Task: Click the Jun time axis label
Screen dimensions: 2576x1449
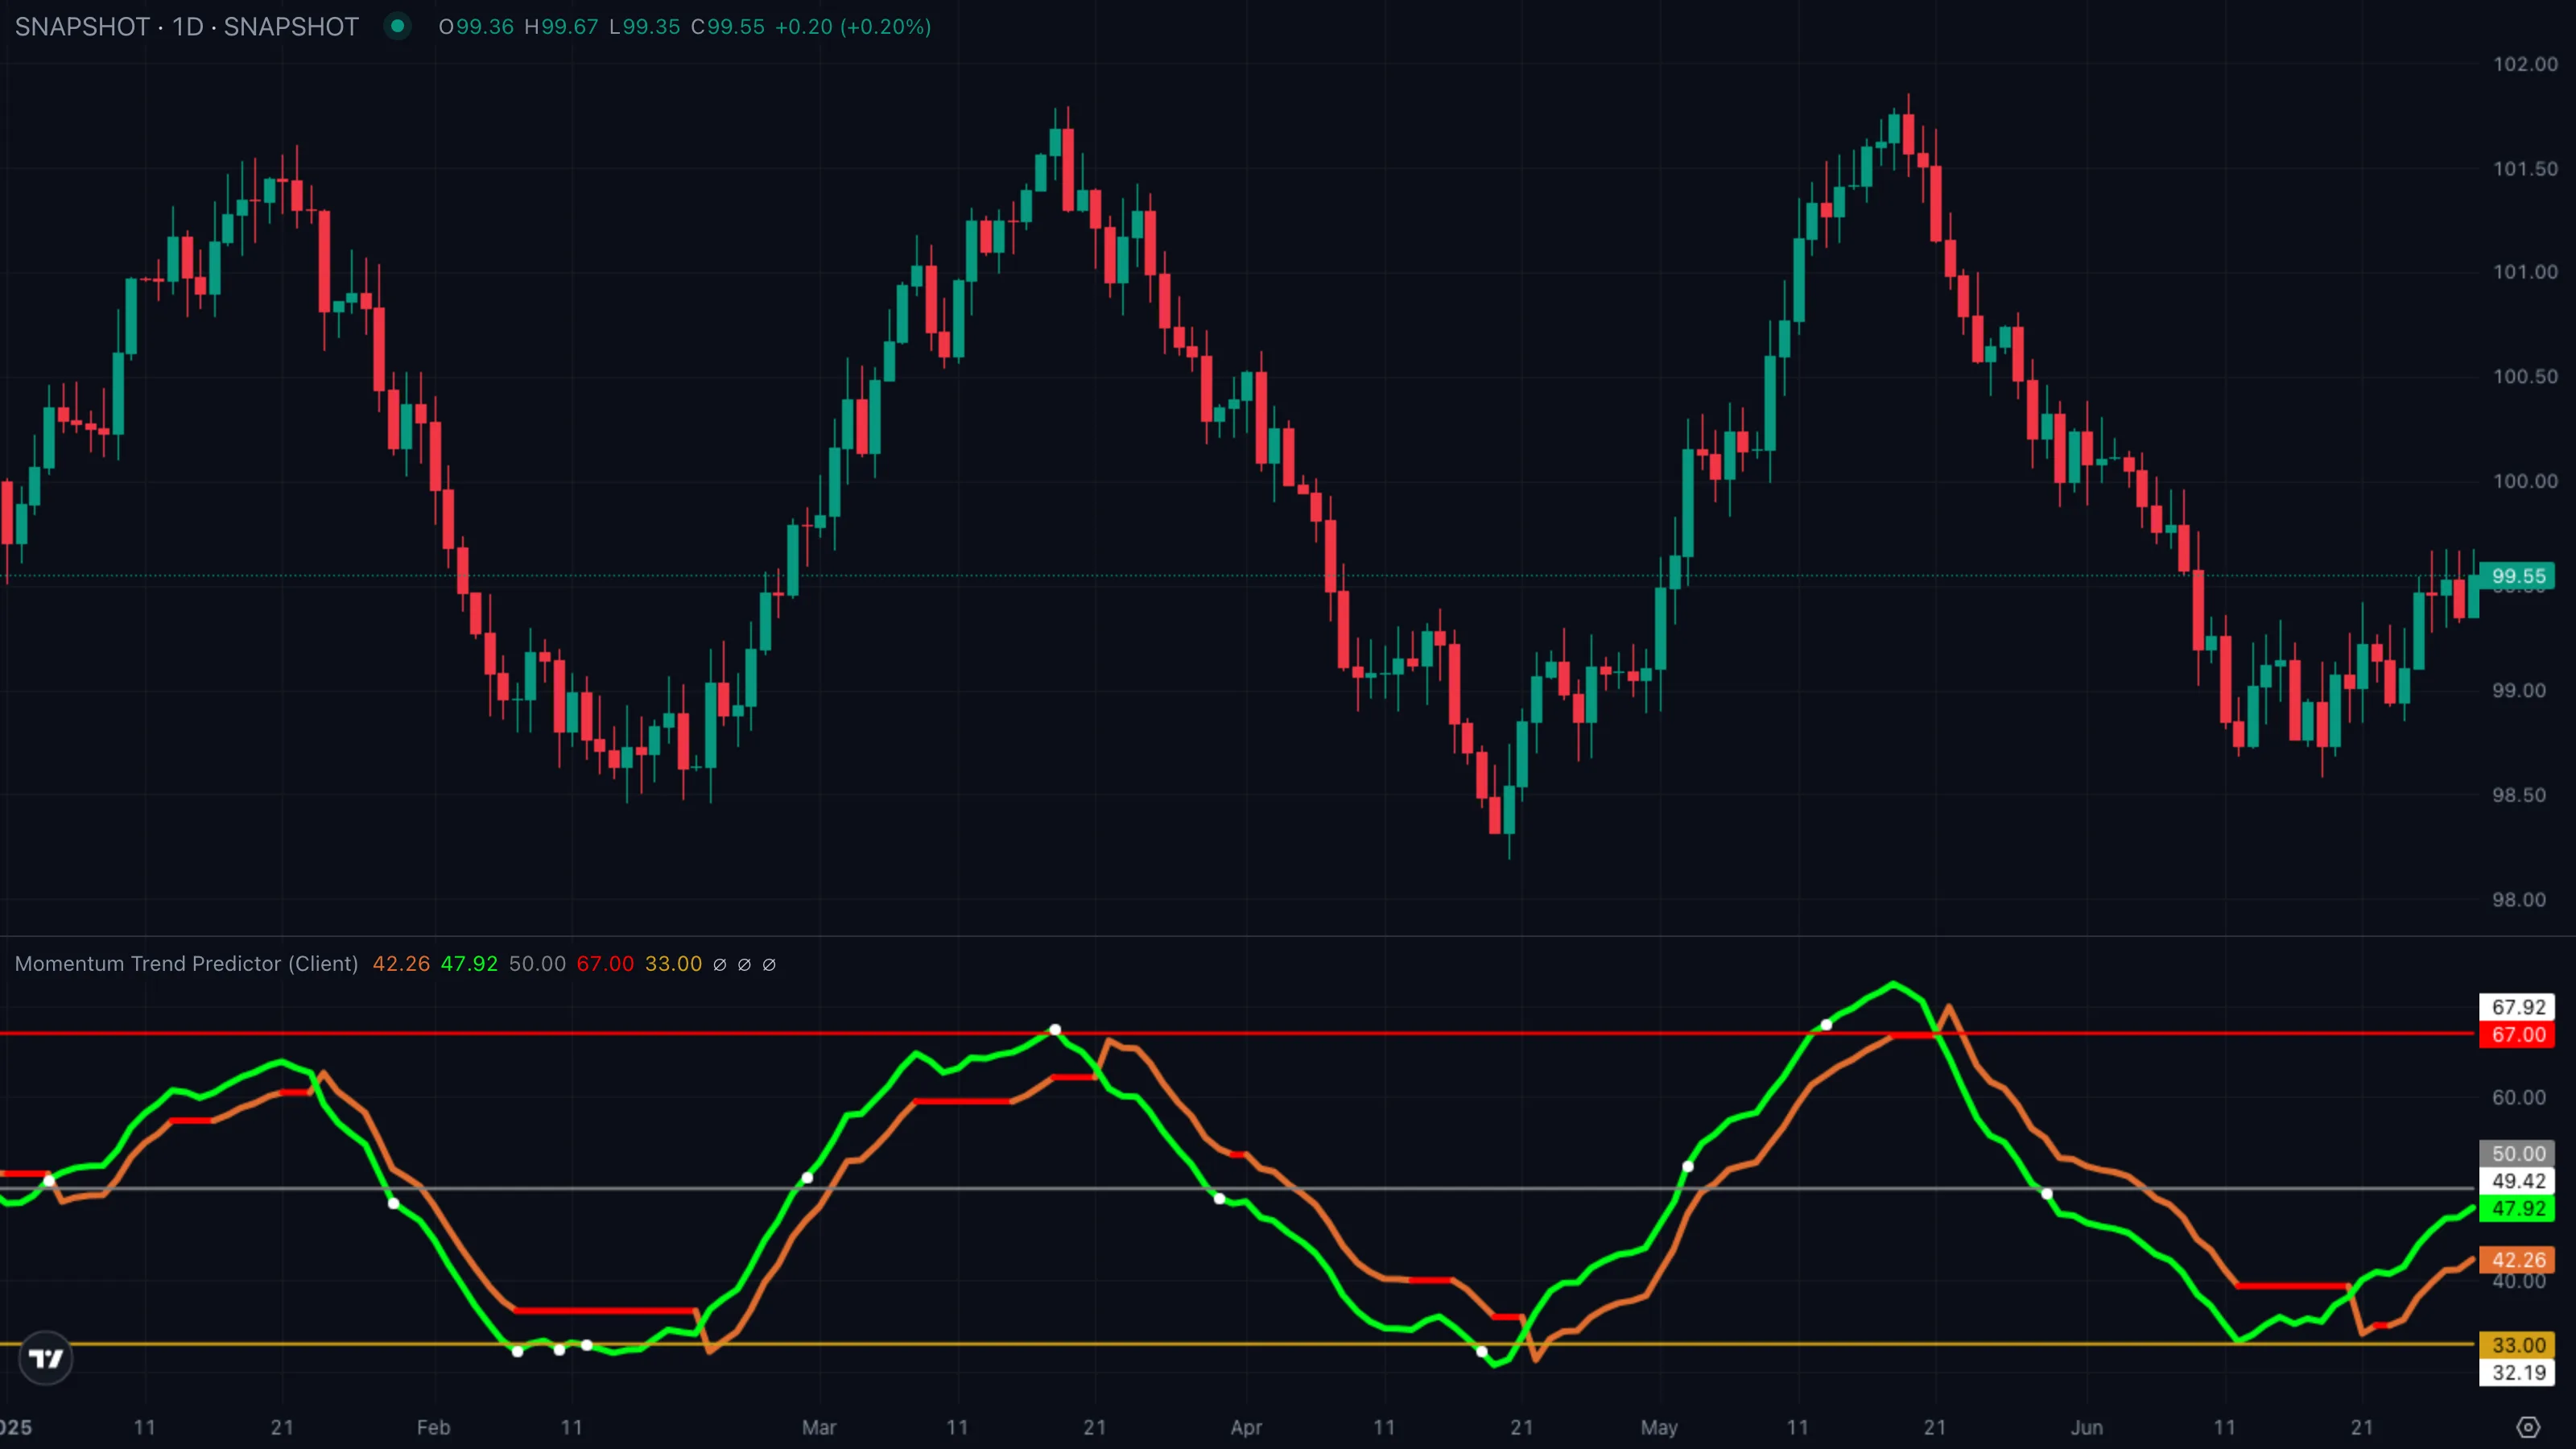Action: click(x=2087, y=1428)
